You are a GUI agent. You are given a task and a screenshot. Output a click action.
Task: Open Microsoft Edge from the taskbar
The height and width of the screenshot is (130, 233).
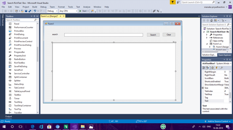point(33,126)
